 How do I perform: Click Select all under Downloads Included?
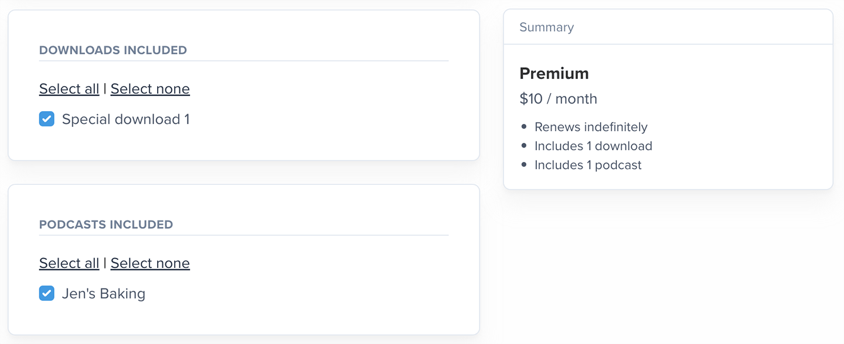(69, 89)
